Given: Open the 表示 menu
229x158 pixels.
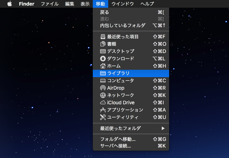Looking at the screenshot, I should [x=85, y=4].
